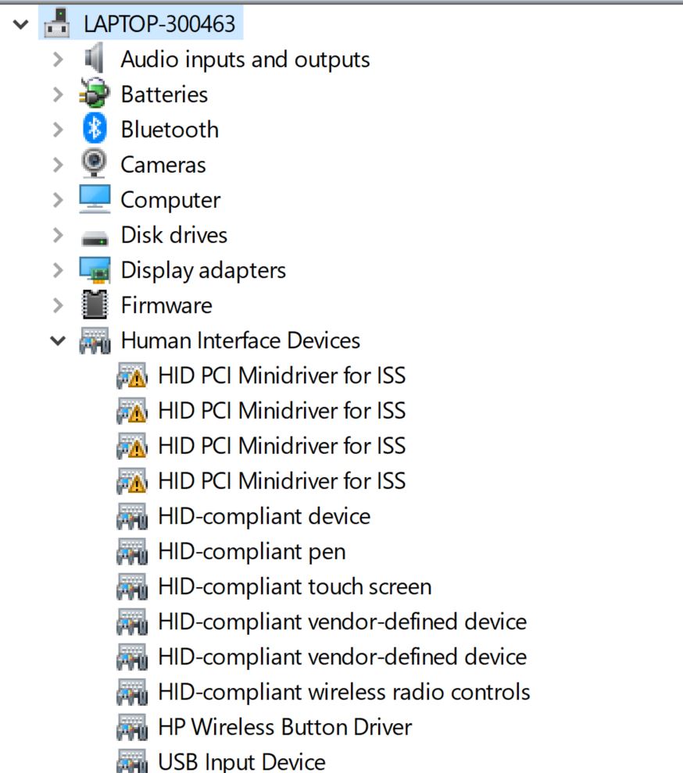Select the HID-compliant touch screen device
The height and width of the screenshot is (773, 683).
click(294, 586)
